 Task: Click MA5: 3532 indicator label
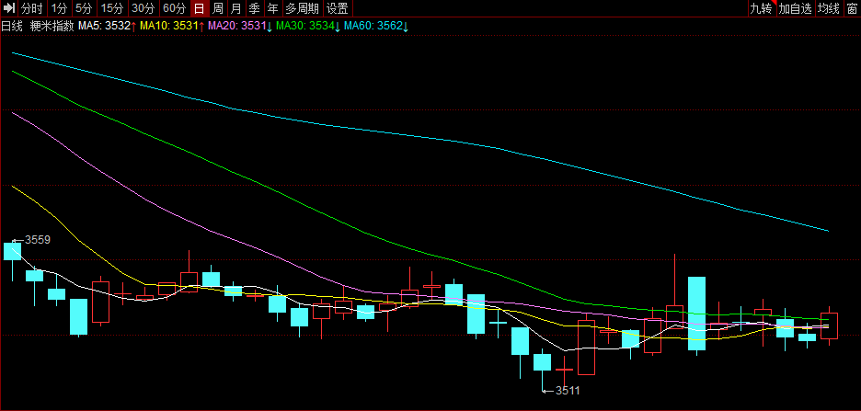pyautogui.click(x=108, y=26)
